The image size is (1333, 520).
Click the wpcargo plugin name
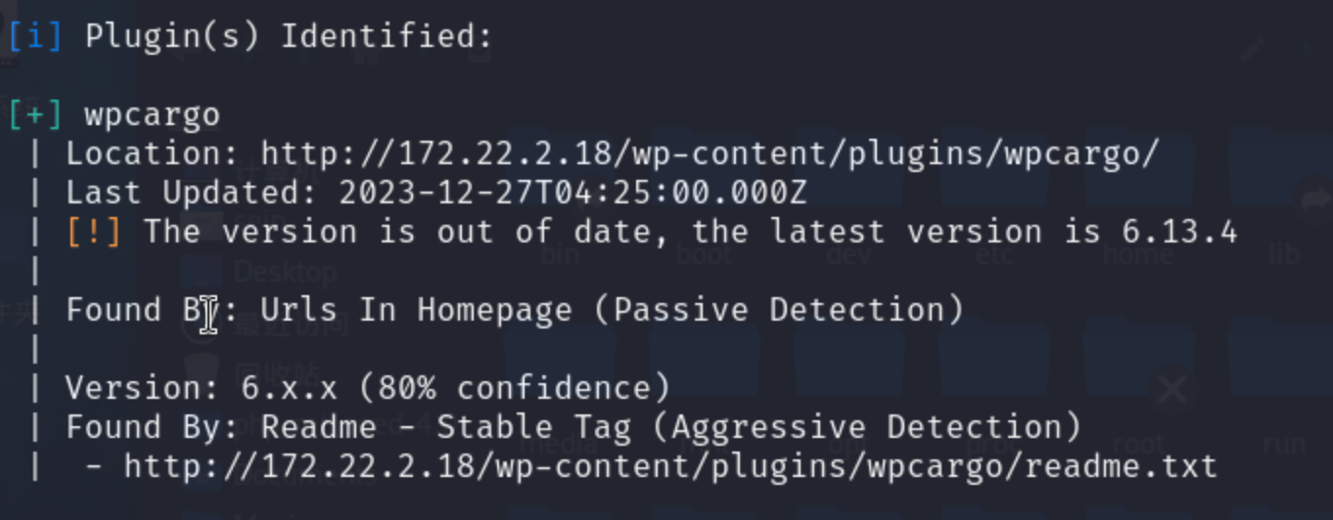pyautogui.click(x=152, y=115)
